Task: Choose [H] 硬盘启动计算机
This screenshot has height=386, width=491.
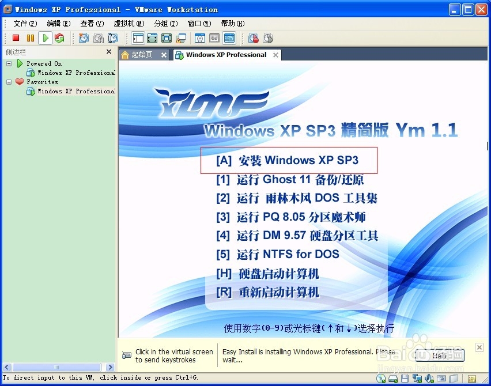Action: coord(268,274)
